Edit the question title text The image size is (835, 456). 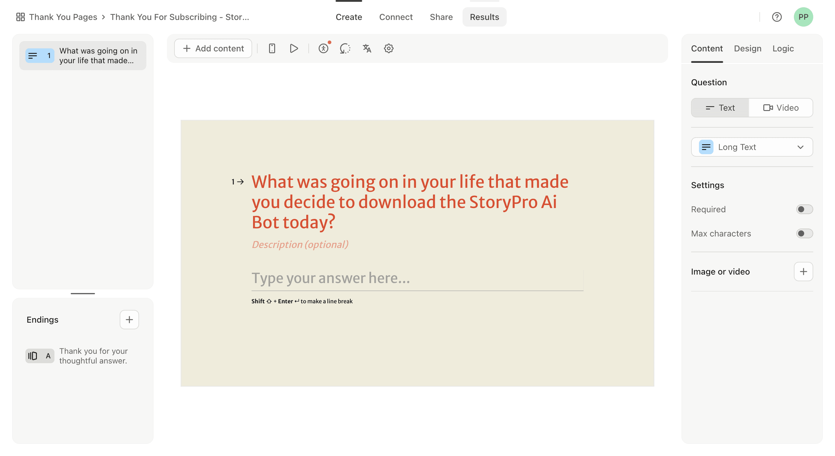(410, 202)
